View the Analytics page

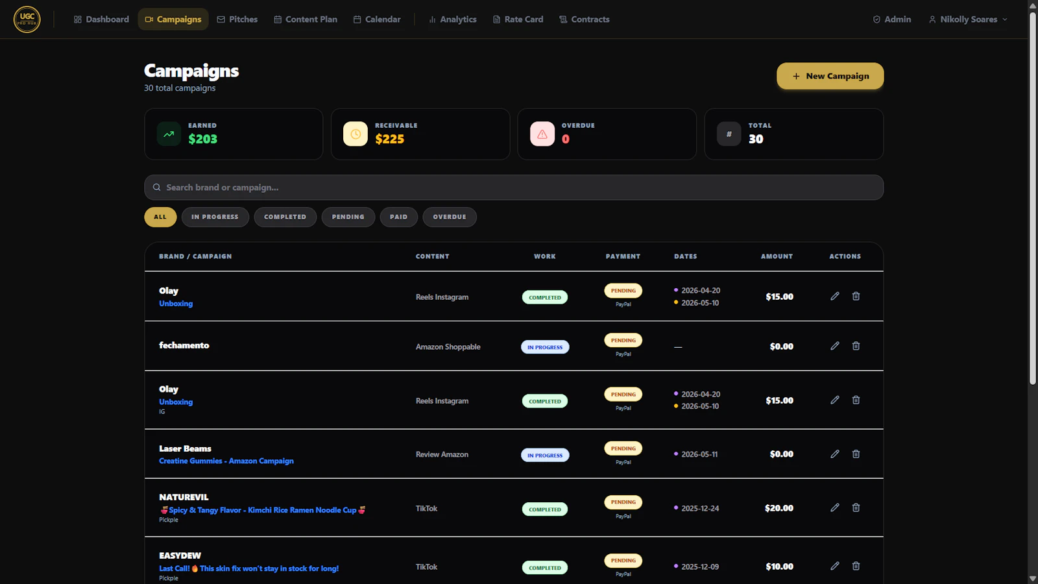(452, 19)
